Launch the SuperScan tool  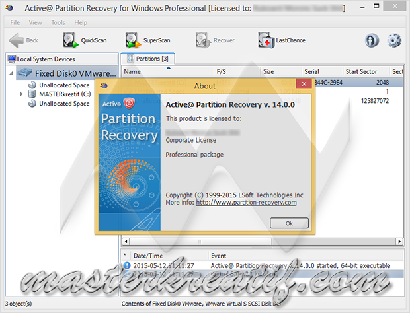[x=147, y=40]
